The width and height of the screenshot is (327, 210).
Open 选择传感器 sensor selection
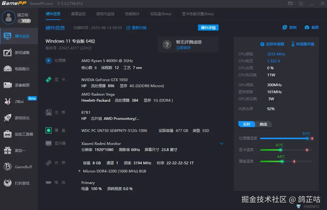click(x=272, y=44)
